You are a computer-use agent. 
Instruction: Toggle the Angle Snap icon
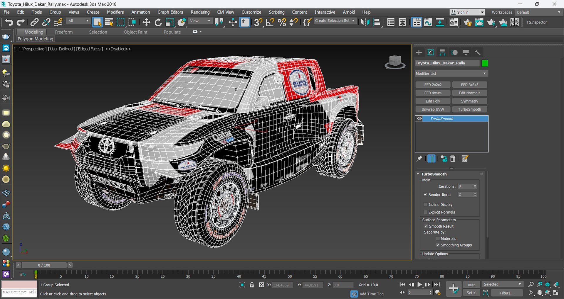click(x=270, y=22)
